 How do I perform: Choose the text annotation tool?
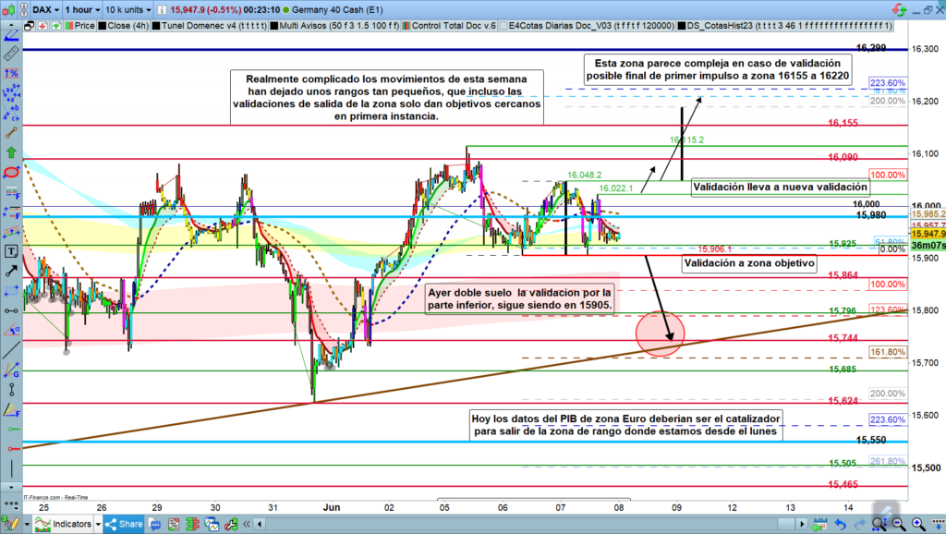click(x=11, y=251)
